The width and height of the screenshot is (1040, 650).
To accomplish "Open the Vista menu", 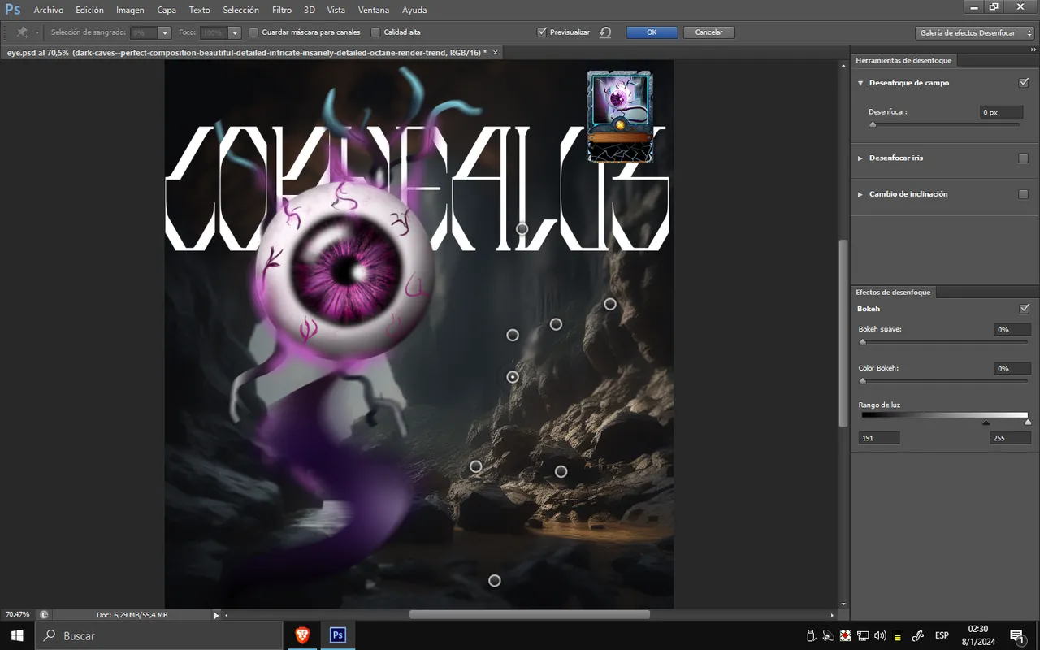I will 336,11.
